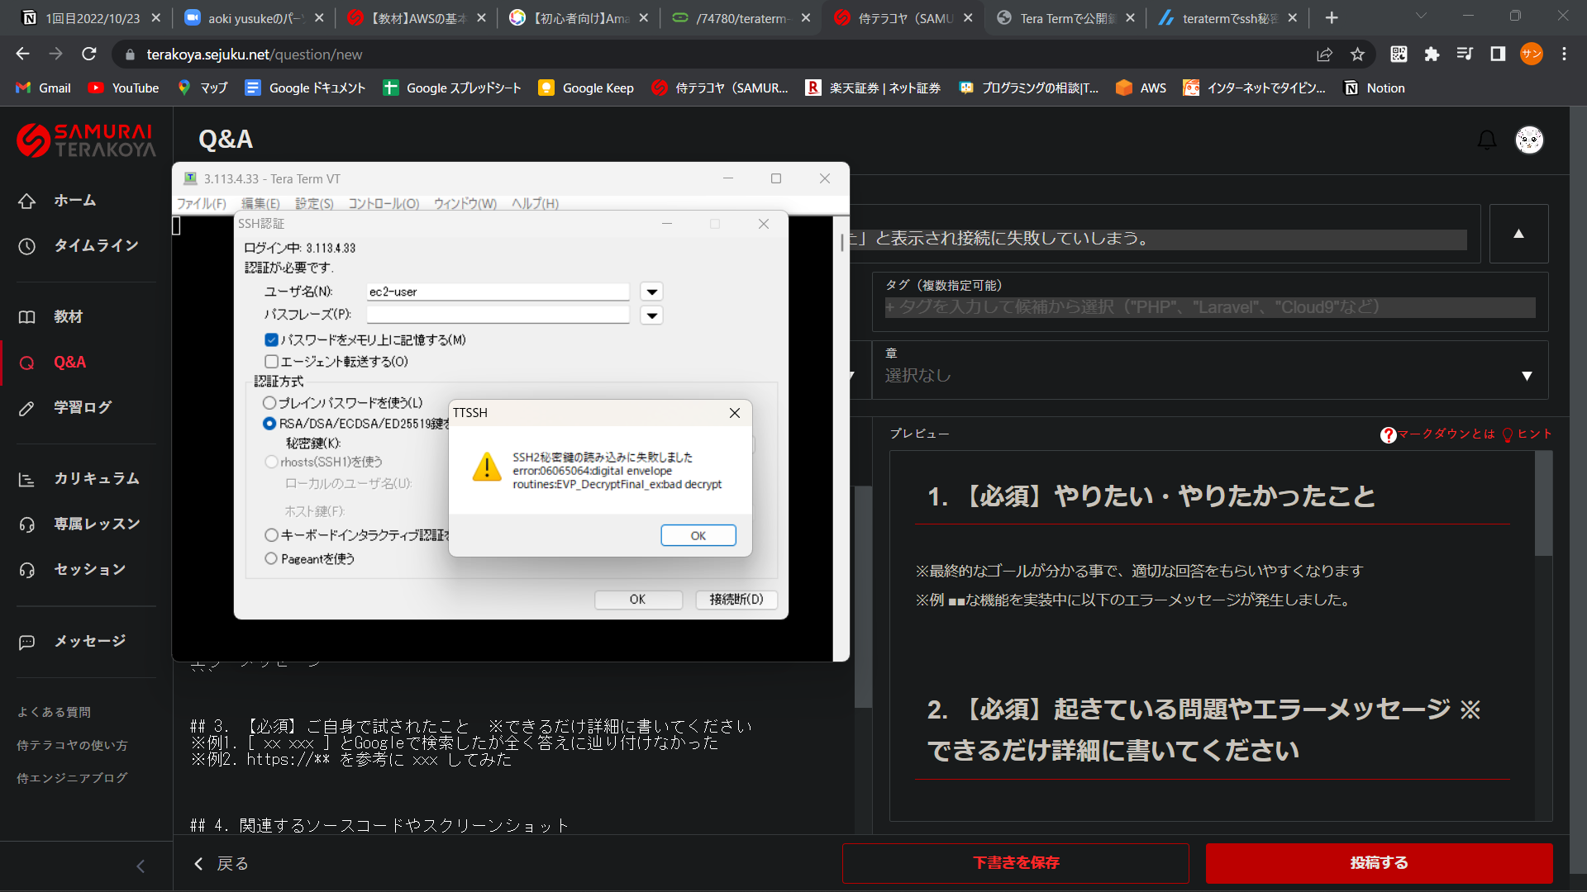The width and height of the screenshot is (1587, 892).
Task: Open the 章 選択なし dropdown
Action: [x=1209, y=375]
